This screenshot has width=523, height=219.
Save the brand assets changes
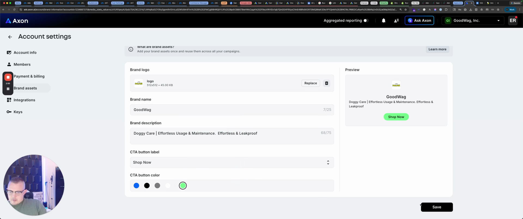(x=436, y=207)
